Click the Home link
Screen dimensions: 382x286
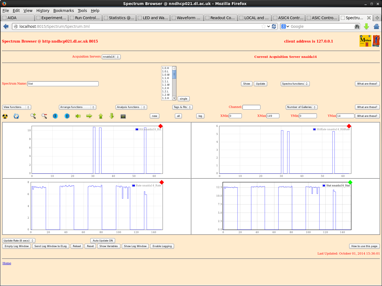pyautogui.click(x=7, y=263)
